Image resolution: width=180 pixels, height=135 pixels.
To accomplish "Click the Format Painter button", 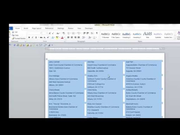I will pos(19,38).
